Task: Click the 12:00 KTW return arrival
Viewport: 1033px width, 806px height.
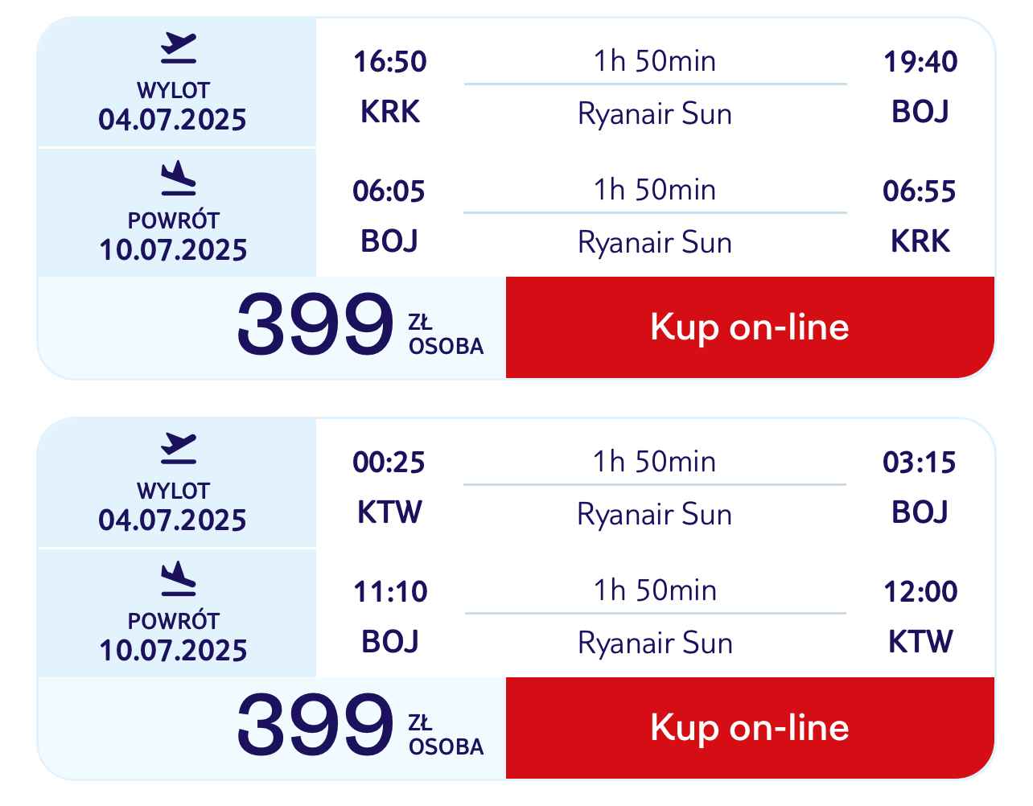Action: pyautogui.click(x=920, y=592)
